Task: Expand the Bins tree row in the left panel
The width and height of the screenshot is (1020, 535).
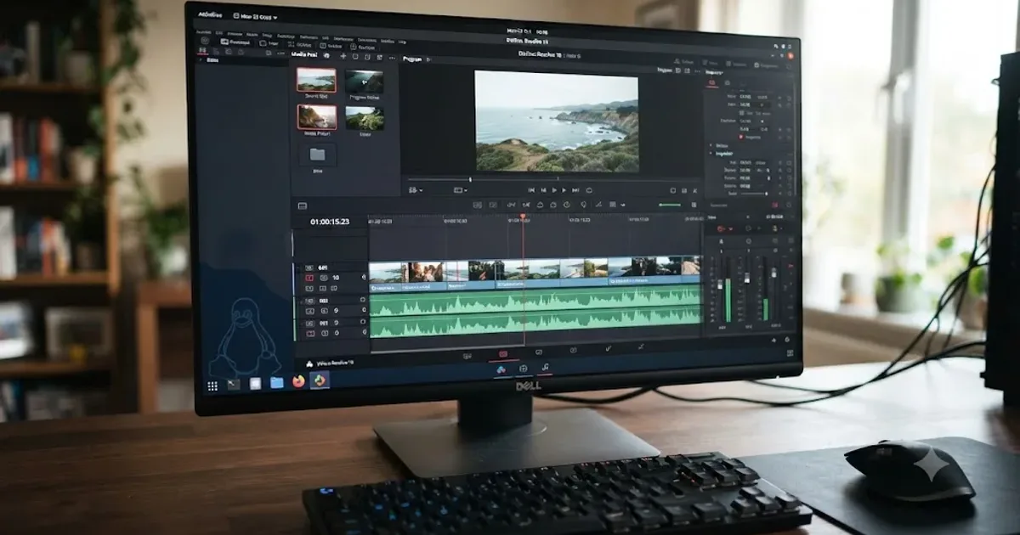Action: (212, 60)
